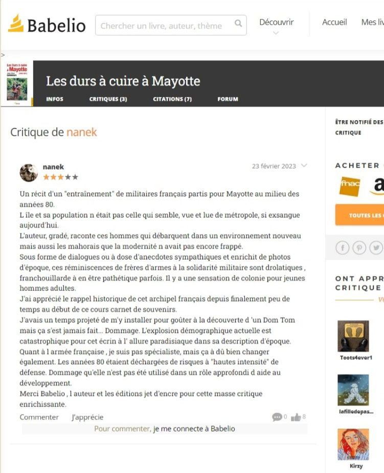The image size is (384, 473).
Task: Click the Babelio logo
Action: click(x=47, y=24)
